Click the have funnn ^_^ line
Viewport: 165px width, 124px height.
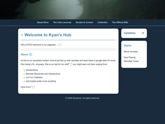28,87
